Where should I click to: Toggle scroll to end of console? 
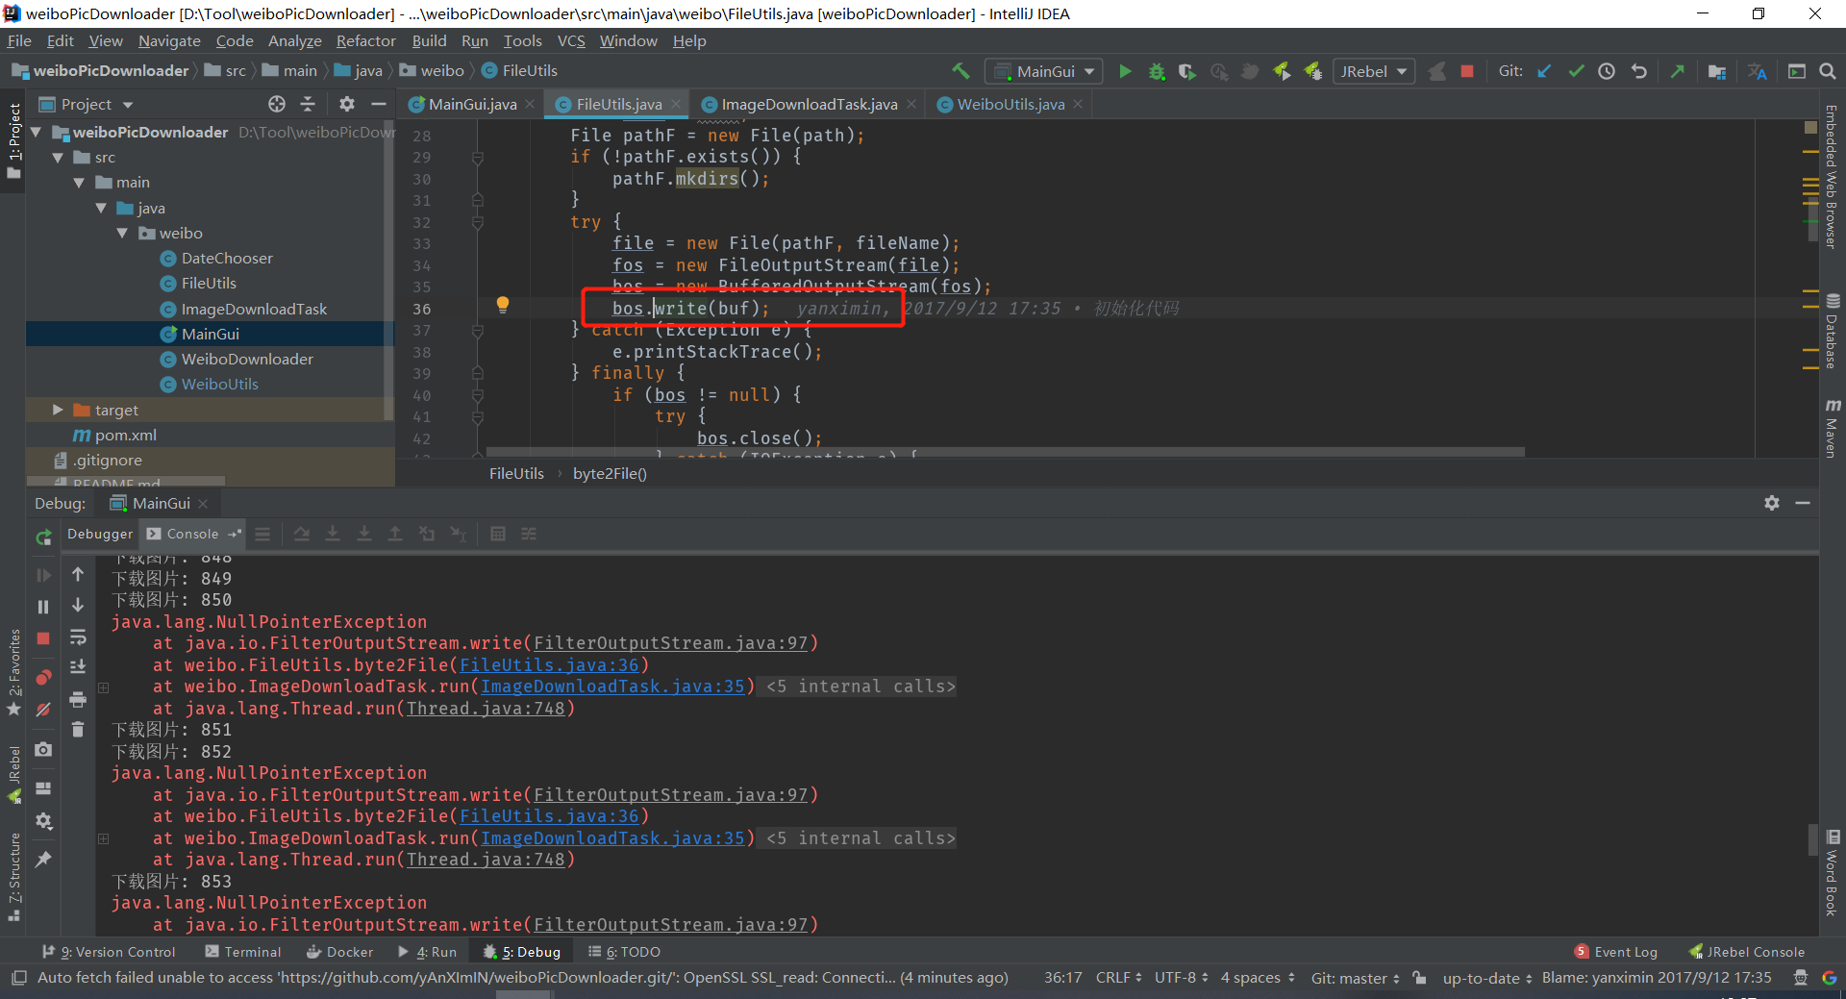tap(78, 666)
